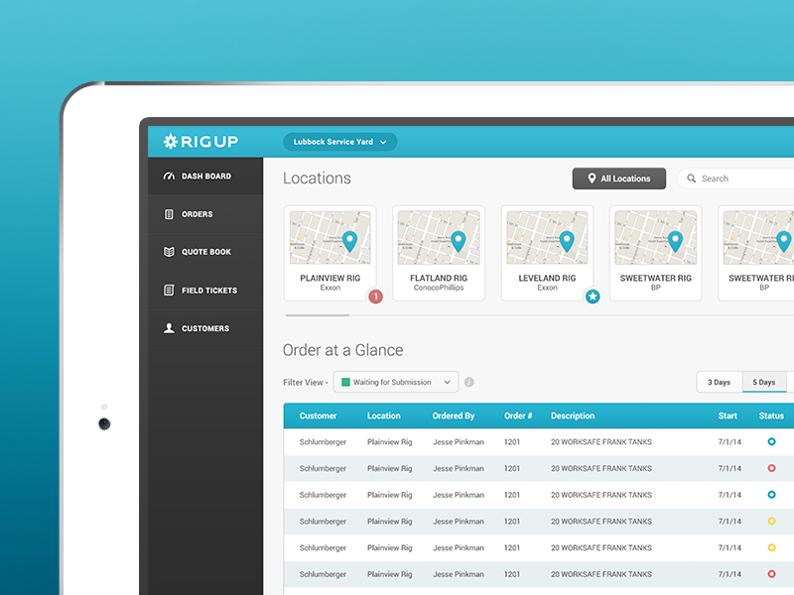The height and width of the screenshot is (595, 794).
Task: Sort by the Description column header
Action: point(573,416)
